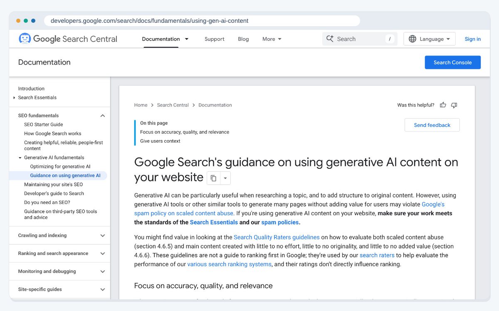Jump to Focus on accuracy, quality, and relevance
Viewport: 499px width, 311px height.
coord(185,132)
